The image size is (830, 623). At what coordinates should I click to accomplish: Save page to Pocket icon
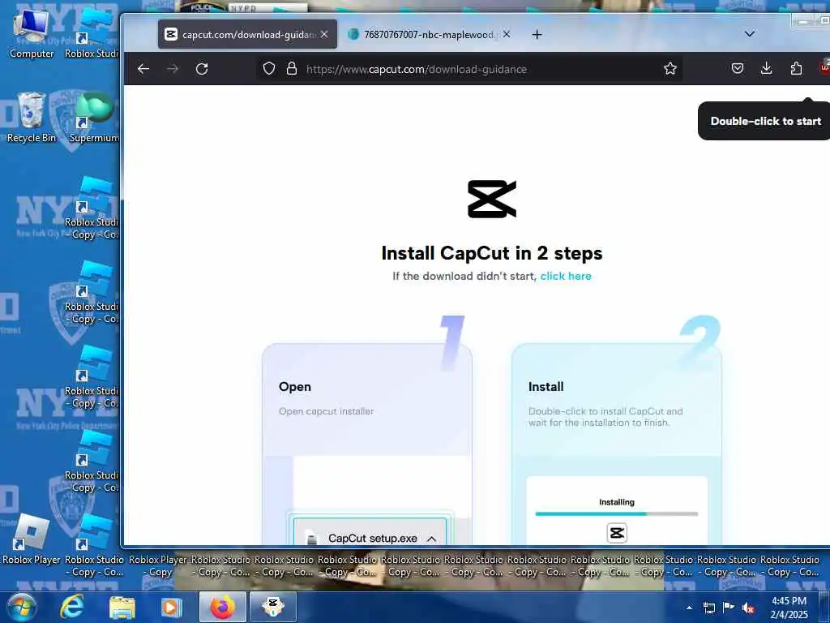(x=738, y=68)
